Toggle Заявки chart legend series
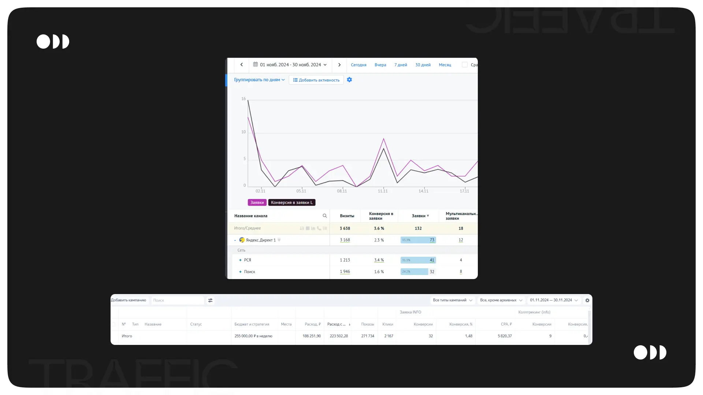This screenshot has height=395, width=703. (x=257, y=203)
